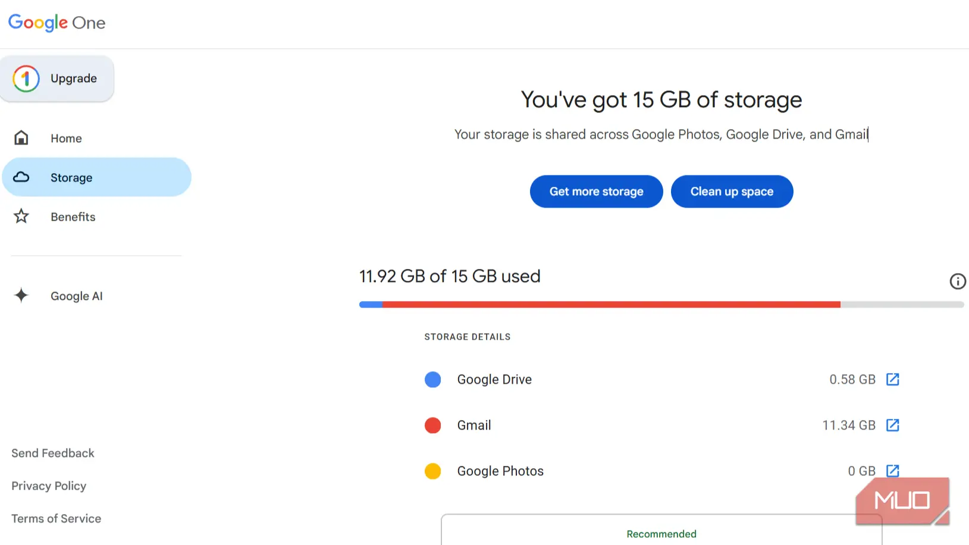Open Send Feedback link
Image resolution: width=969 pixels, height=545 pixels.
point(53,453)
